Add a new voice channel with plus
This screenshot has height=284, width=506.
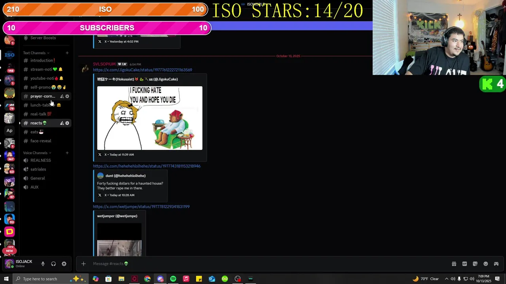point(67,153)
